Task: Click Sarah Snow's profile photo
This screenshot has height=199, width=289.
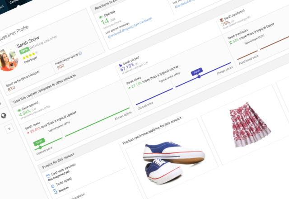Action: click(x=8, y=60)
